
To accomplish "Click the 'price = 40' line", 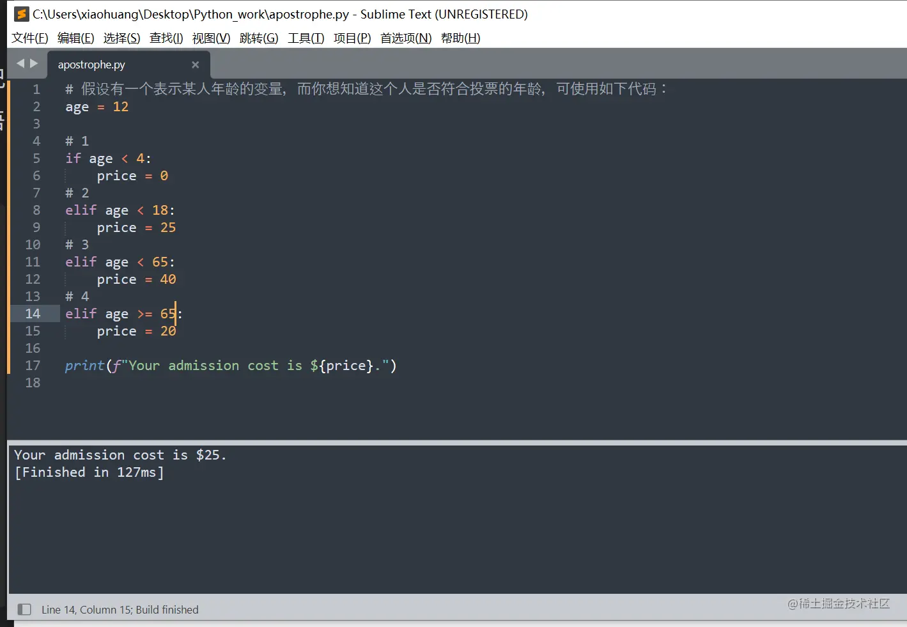I will pos(136,279).
